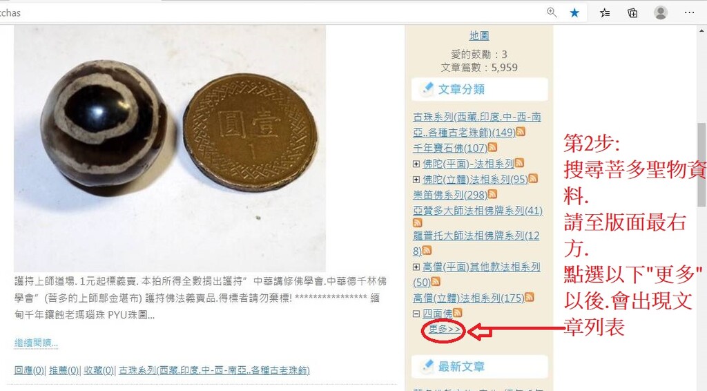This screenshot has height=391, width=707.
Task: Click the vertical page scrollbar thumb
Action: (x=701, y=164)
